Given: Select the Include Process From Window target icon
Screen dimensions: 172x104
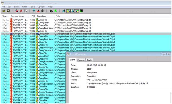Looking at the screenshot, I should click(43, 11).
